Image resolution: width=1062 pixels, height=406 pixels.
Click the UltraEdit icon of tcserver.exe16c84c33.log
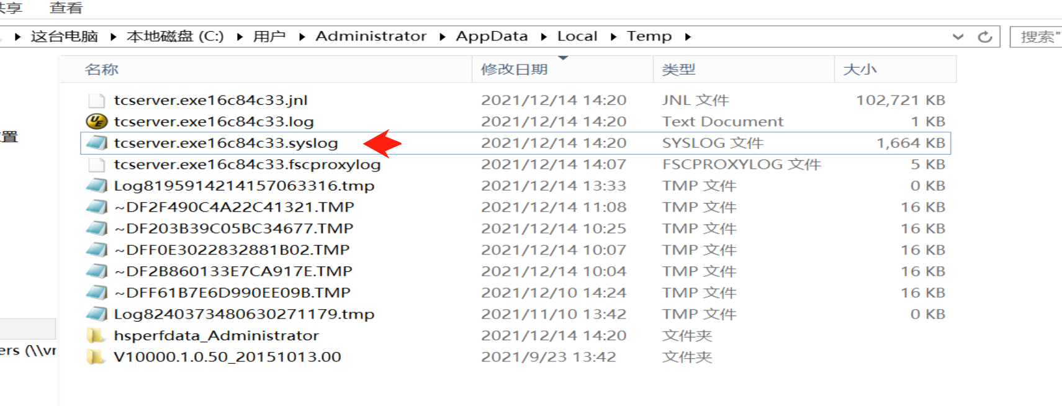coord(96,121)
